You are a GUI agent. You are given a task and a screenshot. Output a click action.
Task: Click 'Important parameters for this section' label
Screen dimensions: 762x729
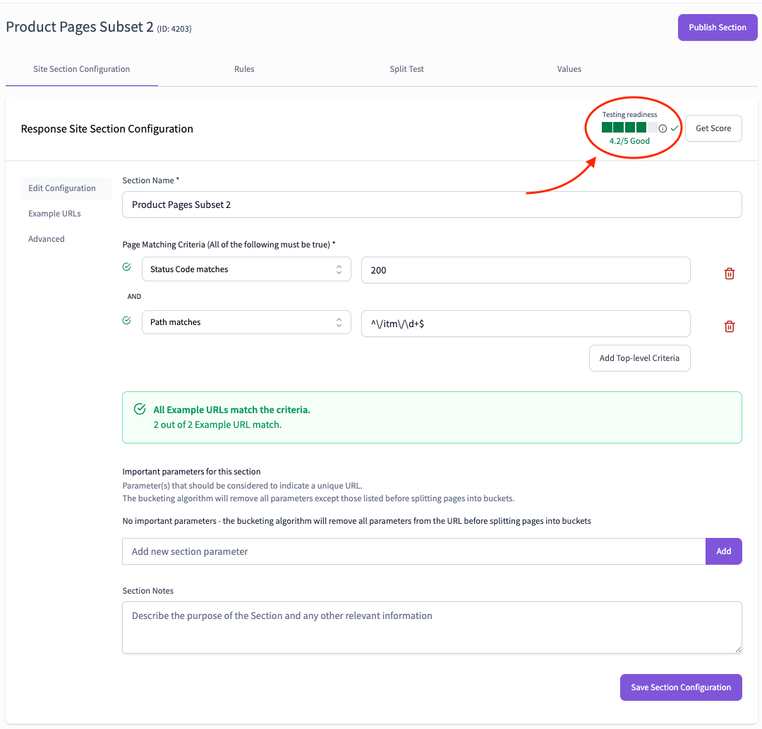coord(191,472)
